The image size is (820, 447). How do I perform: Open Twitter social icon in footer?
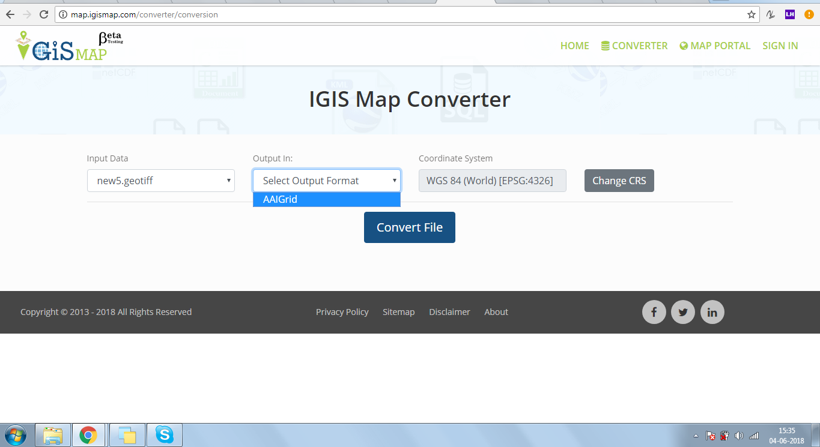click(683, 312)
